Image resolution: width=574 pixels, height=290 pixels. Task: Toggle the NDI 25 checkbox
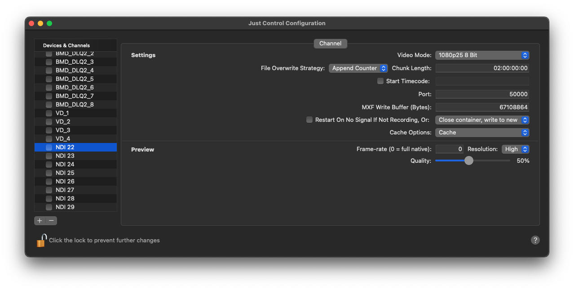point(49,173)
